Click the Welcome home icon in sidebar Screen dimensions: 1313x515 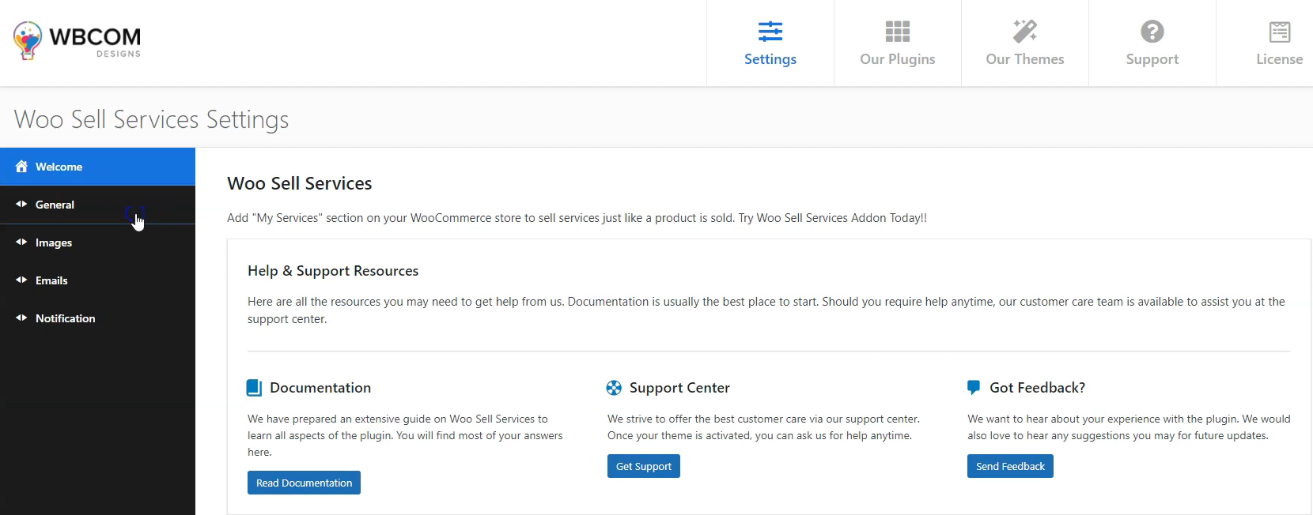pos(21,167)
